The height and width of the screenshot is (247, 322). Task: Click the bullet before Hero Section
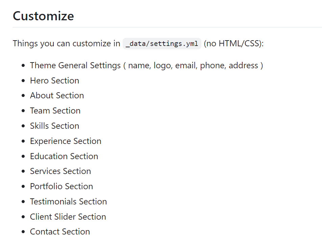coord(23,81)
